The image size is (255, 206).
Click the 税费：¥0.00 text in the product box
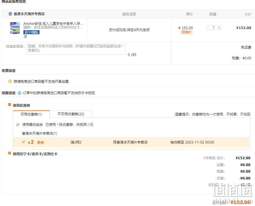[x=242, y=58]
